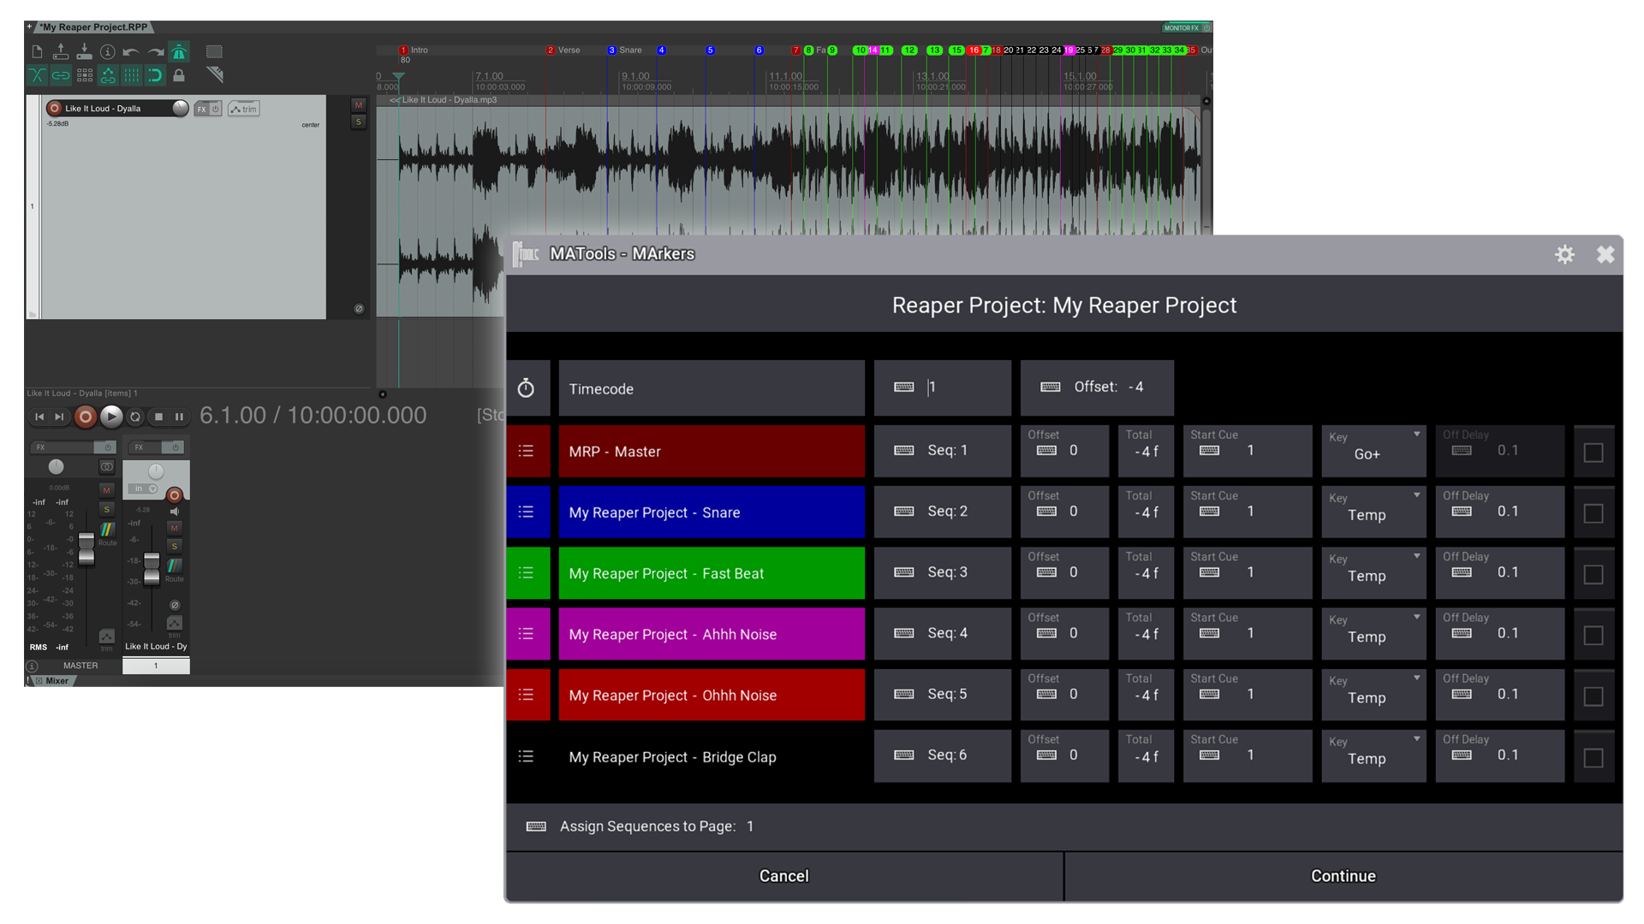
Task: Toggle snap magnet icon
Action: coord(155,75)
